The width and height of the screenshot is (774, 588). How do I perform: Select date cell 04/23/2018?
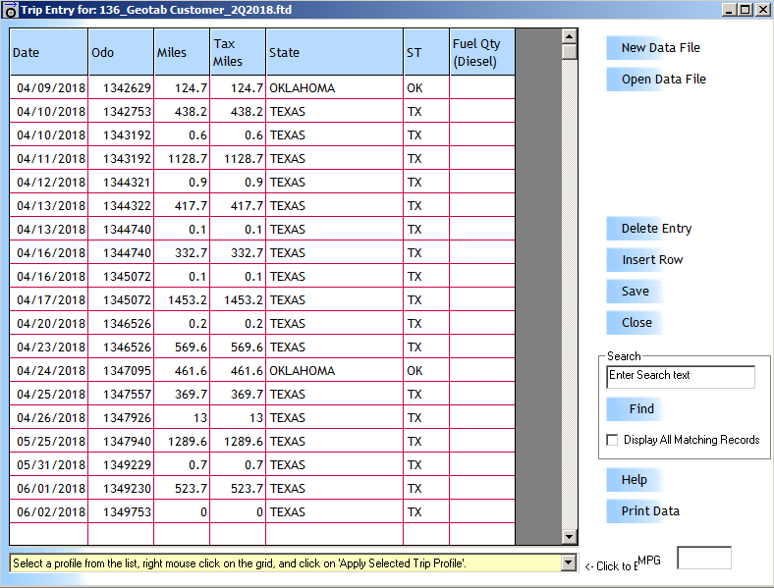[49, 347]
